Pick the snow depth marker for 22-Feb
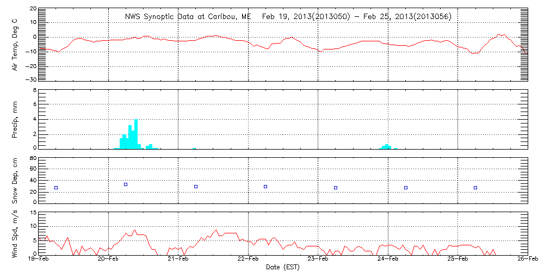Viewport: 544px width, 272px height. click(x=265, y=187)
